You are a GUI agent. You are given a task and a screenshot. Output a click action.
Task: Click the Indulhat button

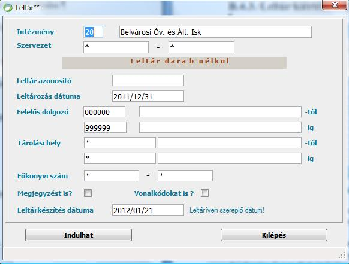tap(79, 235)
